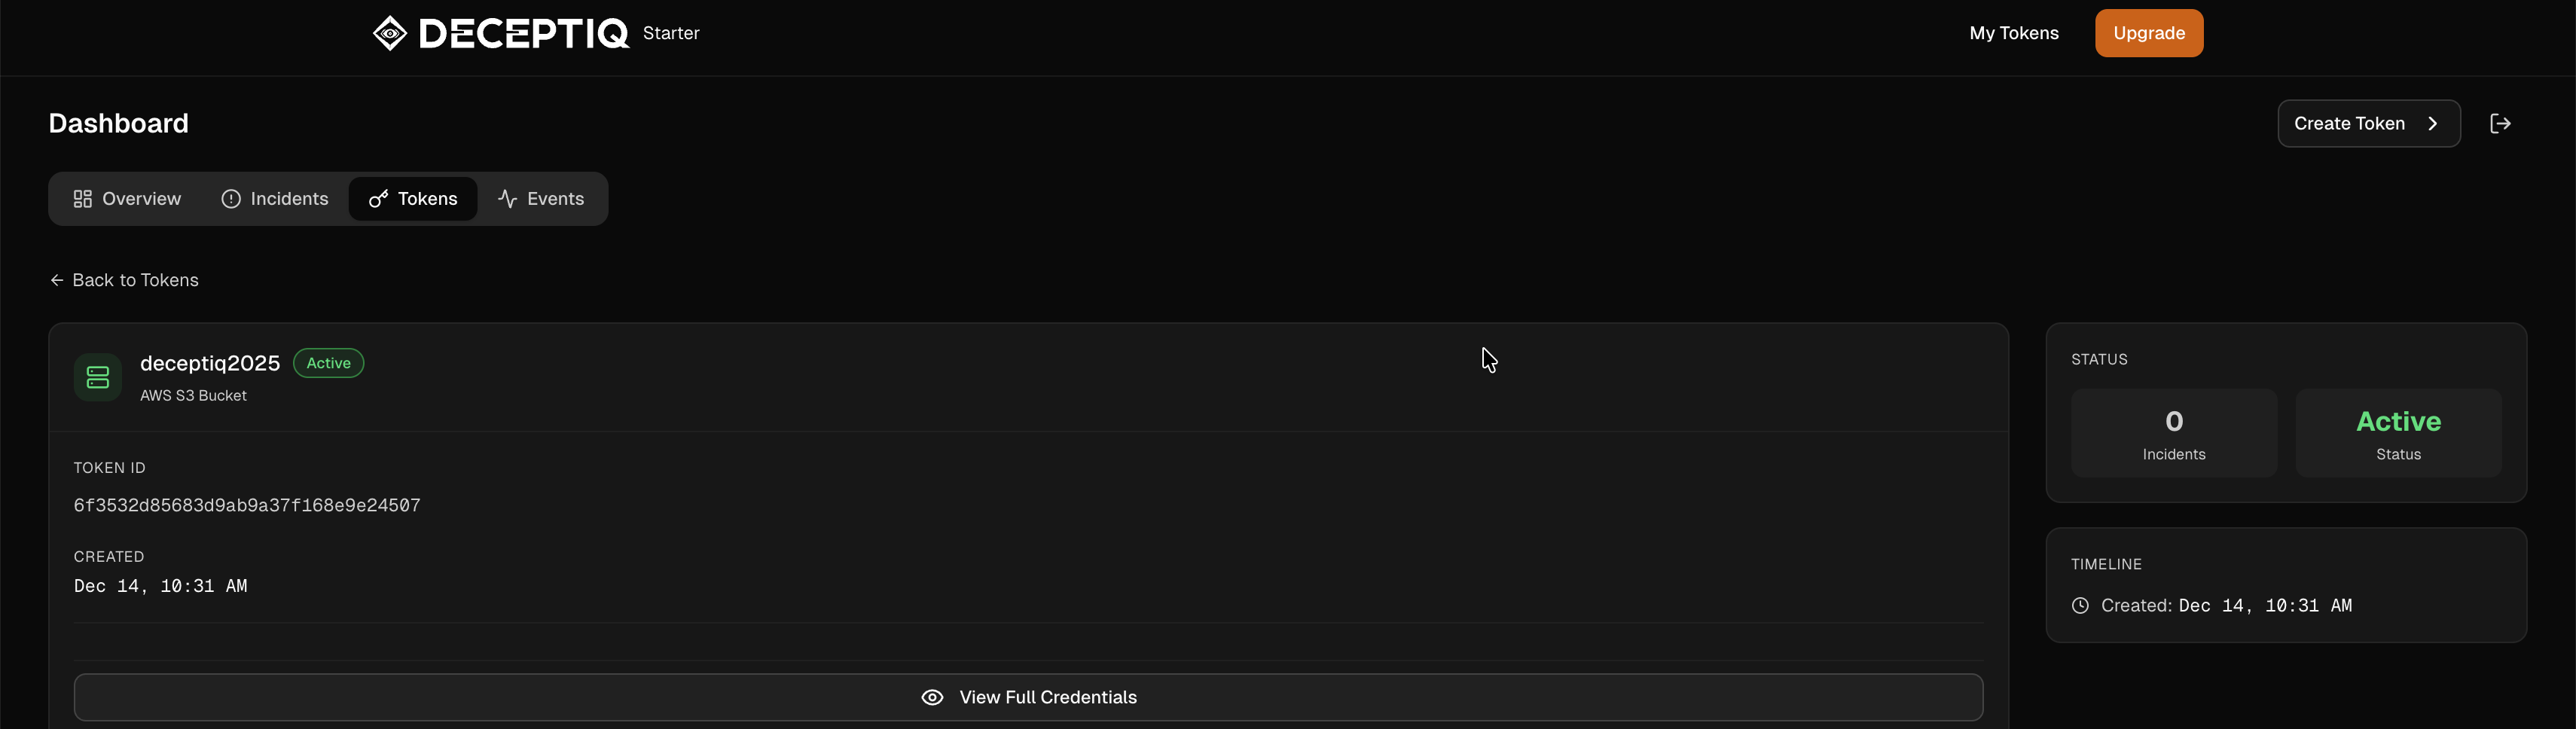This screenshot has height=729, width=2576.
Task: Switch to the Overview tab
Action: pyautogui.click(x=127, y=199)
